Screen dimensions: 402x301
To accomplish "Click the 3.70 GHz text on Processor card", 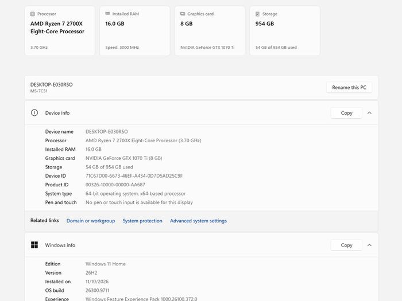I will click(x=39, y=48).
